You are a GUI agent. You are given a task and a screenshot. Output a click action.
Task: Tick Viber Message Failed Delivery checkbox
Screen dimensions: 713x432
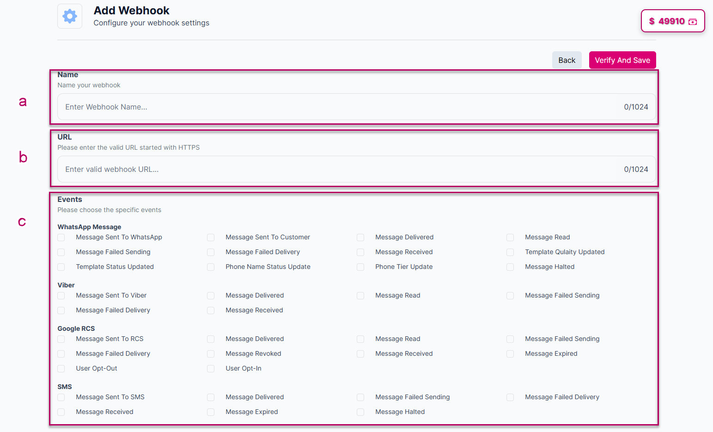pyautogui.click(x=61, y=310)
